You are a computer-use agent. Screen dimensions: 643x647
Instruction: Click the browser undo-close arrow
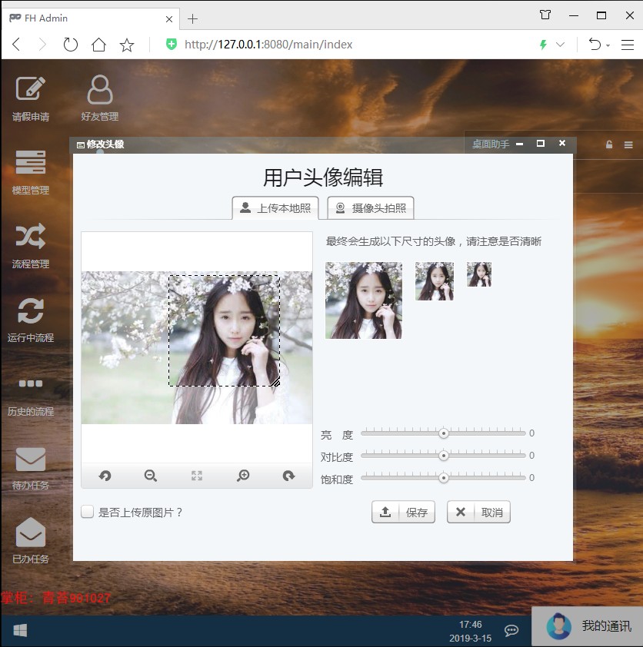coord(595,44)
